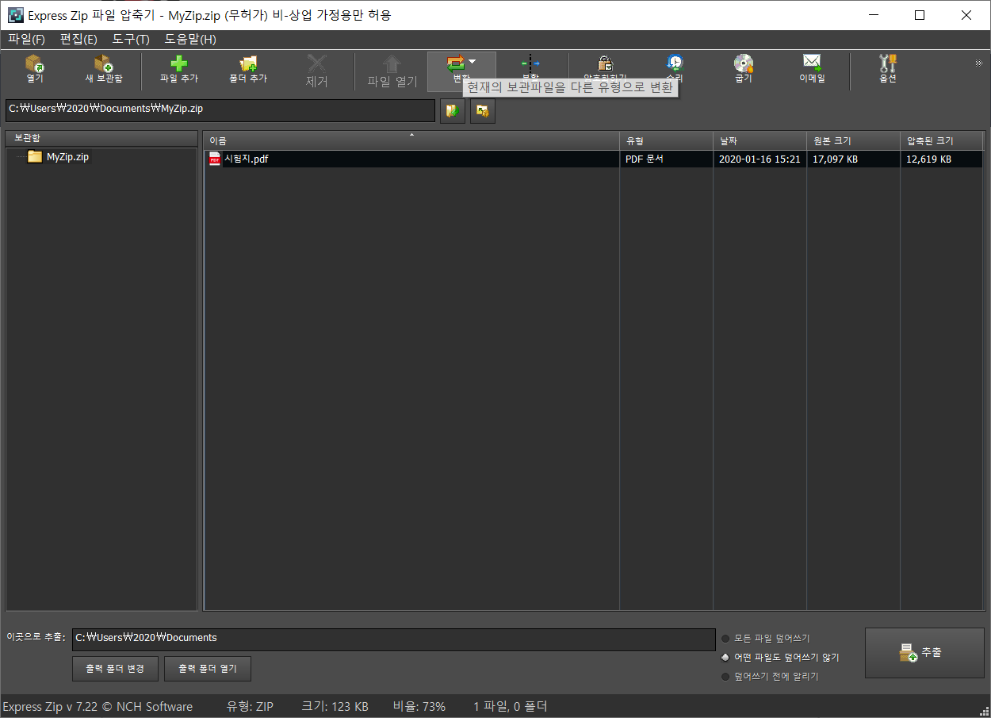The image size is (991, 718).
Task: Select the 덮어쓰기 전에 알리기 radio option
Action: pyautogui.click(x=725, y=677)
